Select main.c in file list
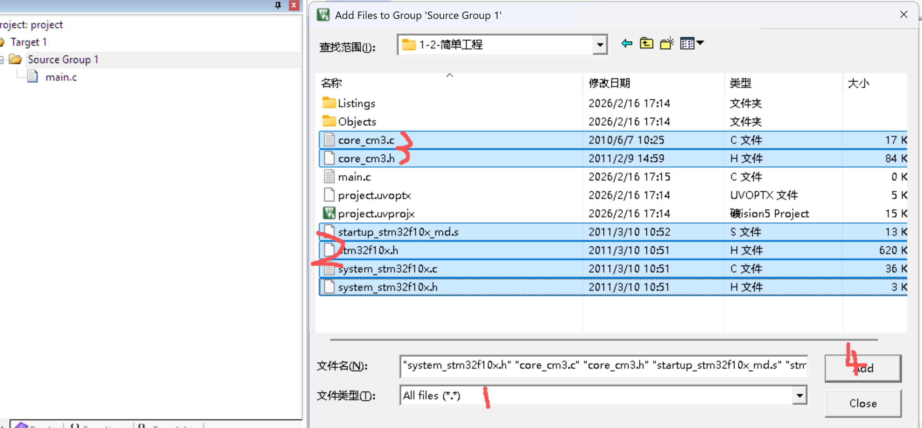This screenshot has height=428, width=922. point(354,177)
